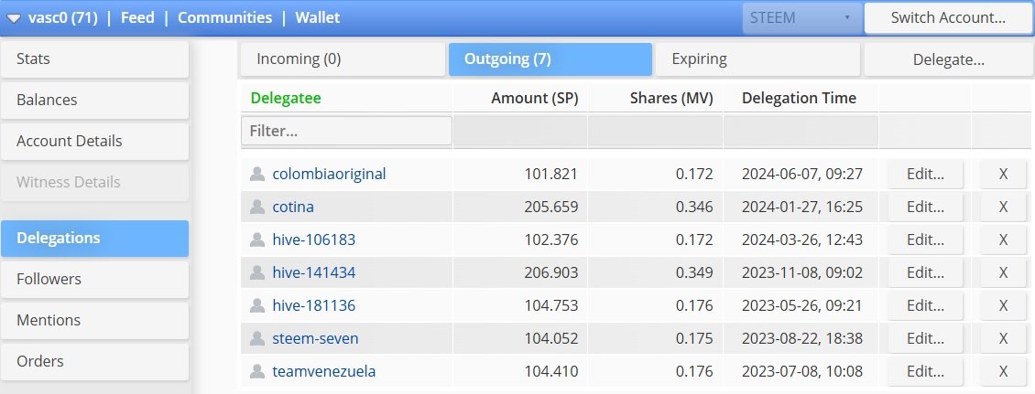
Task: Open Balances in the sidebar
Action: [x=94, y=101]
